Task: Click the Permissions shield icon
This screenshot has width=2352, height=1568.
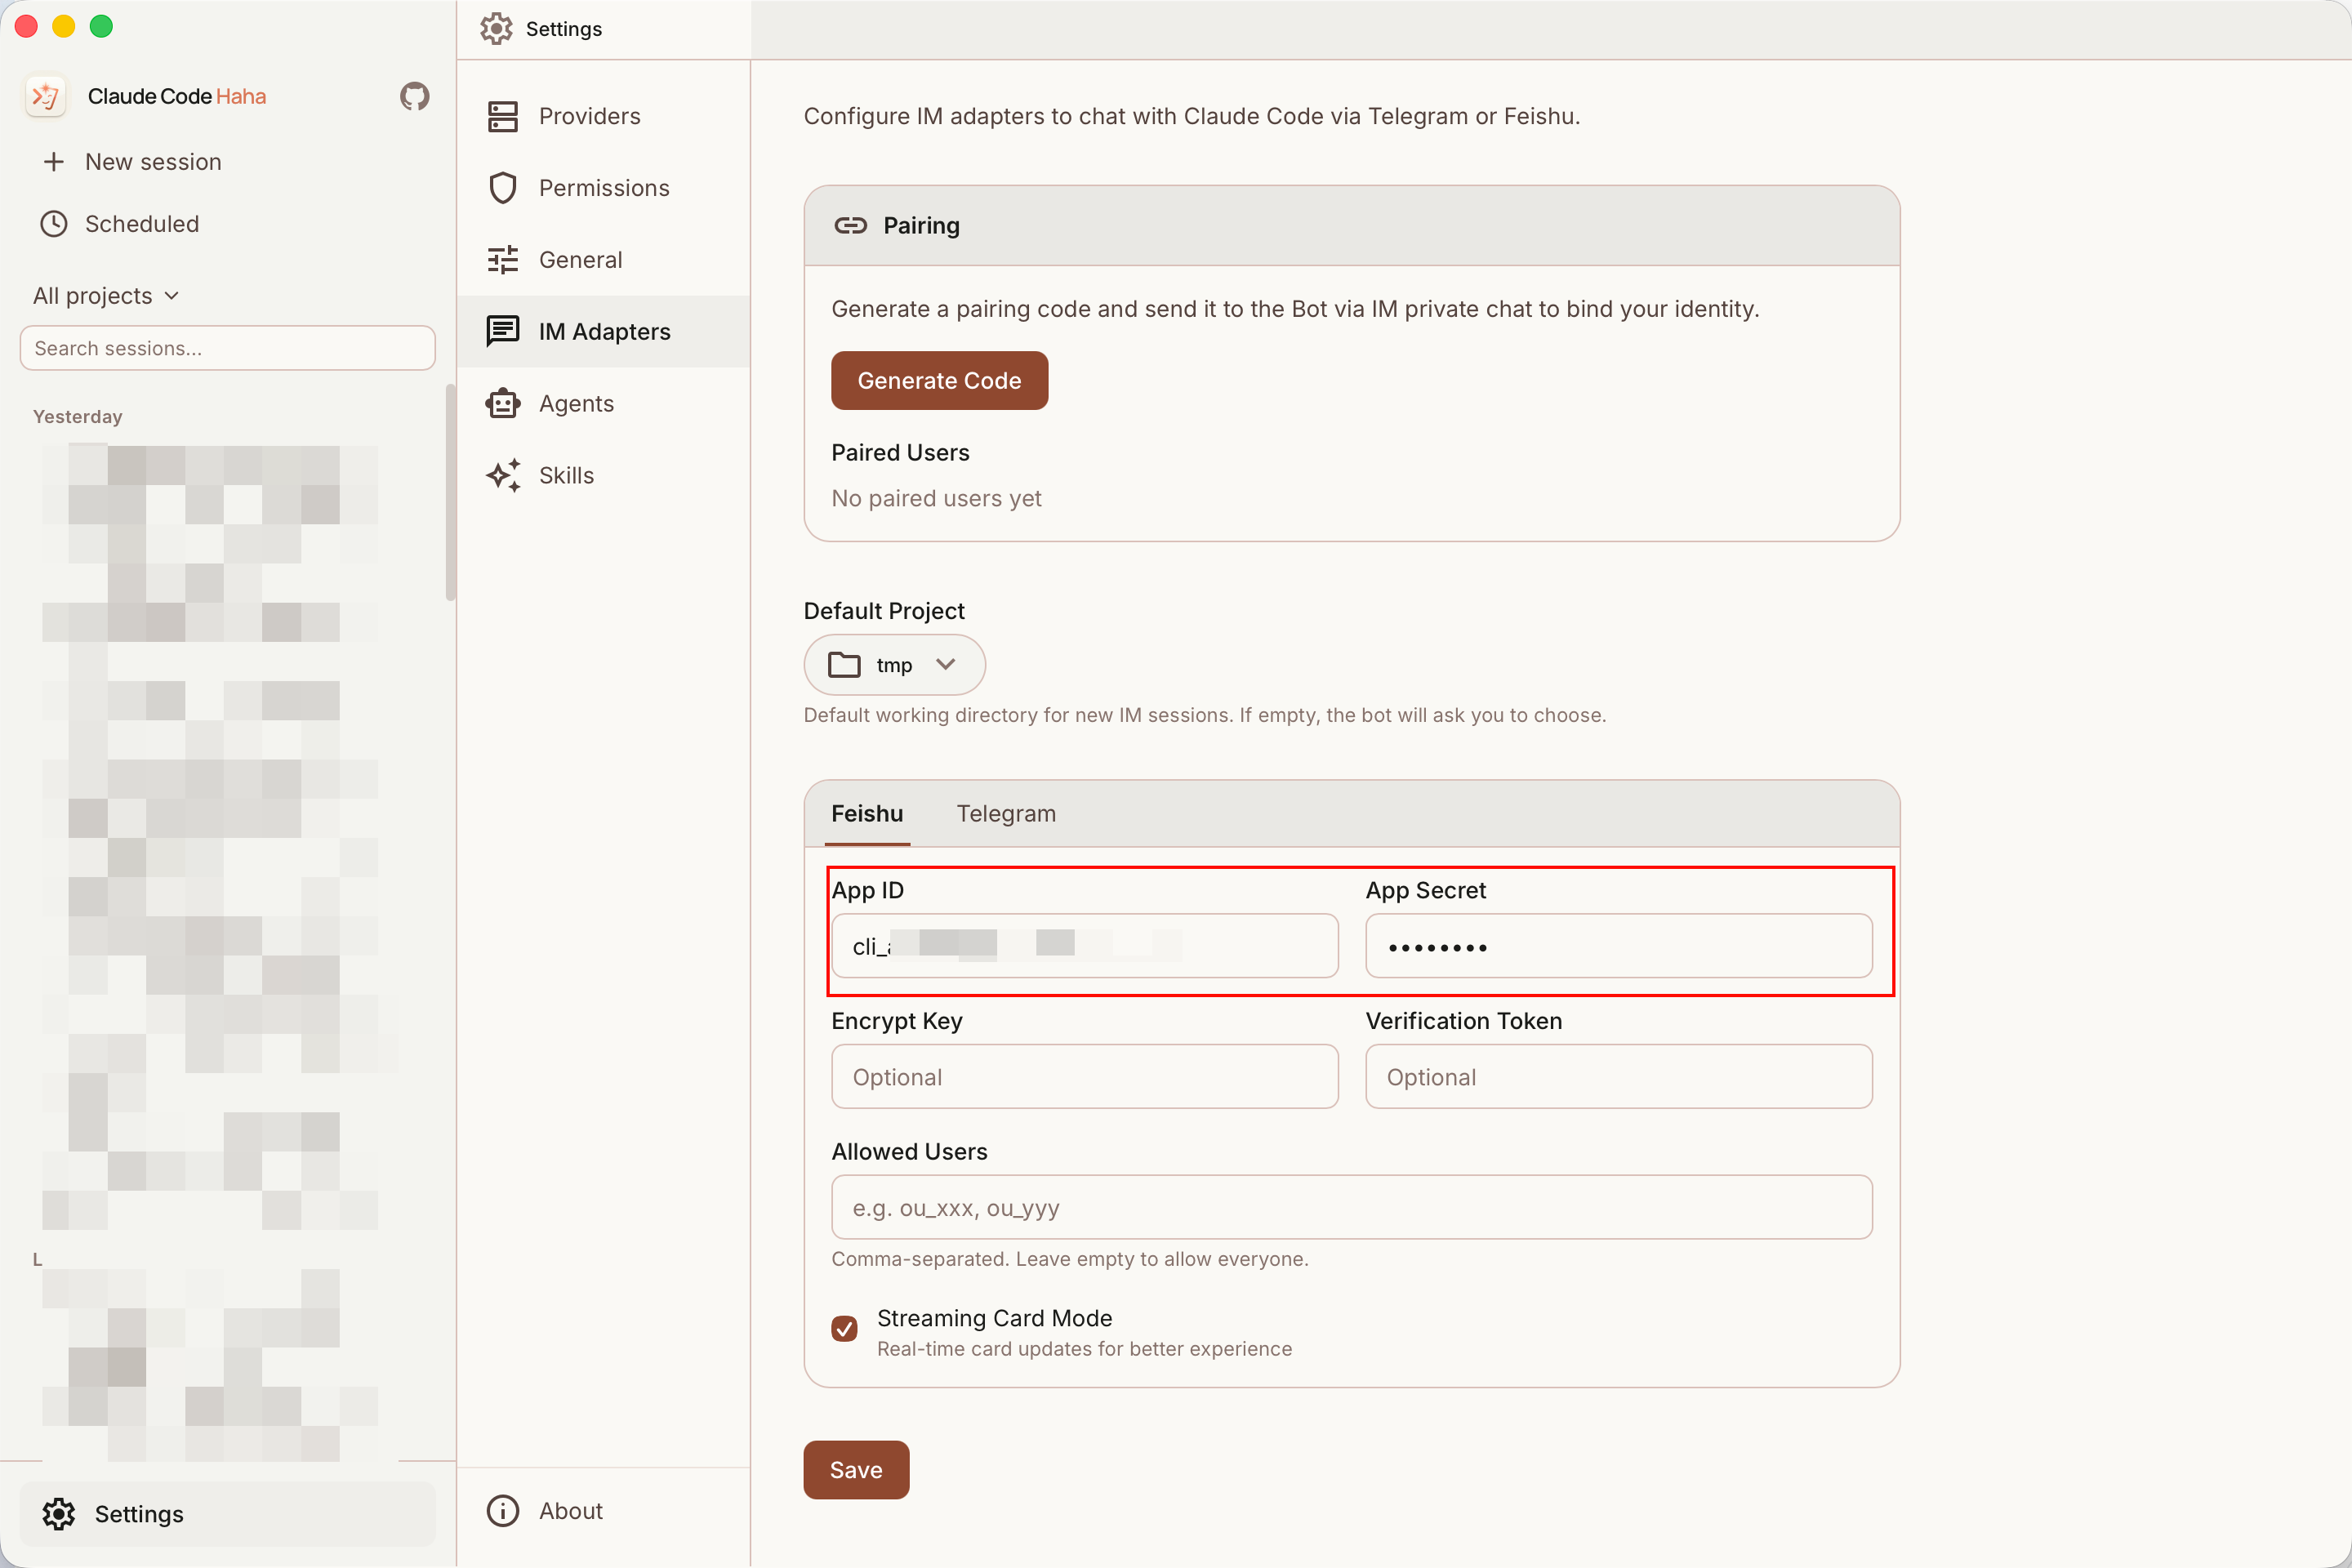Action: click(502, 188)
